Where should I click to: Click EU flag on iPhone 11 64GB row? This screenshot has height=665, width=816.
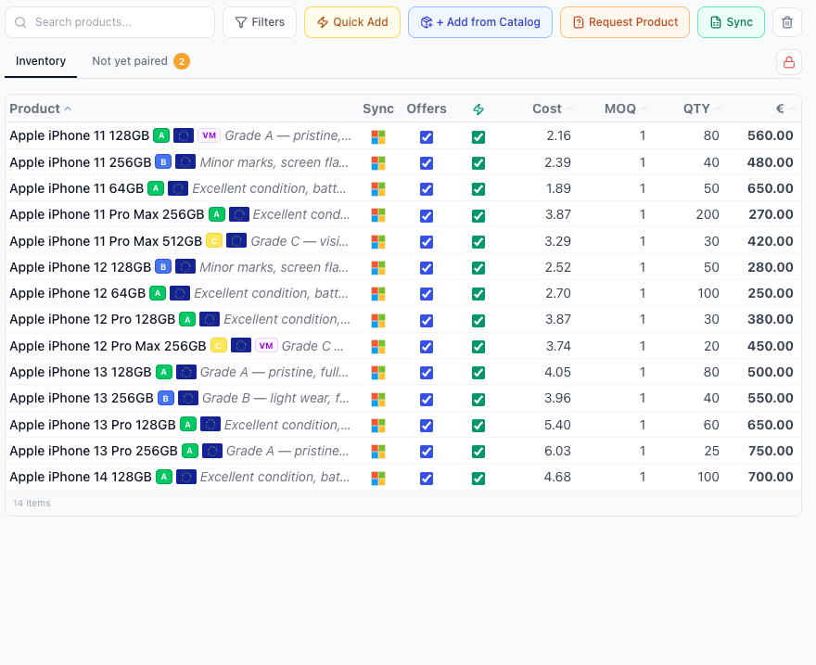[x=177, y=188]
